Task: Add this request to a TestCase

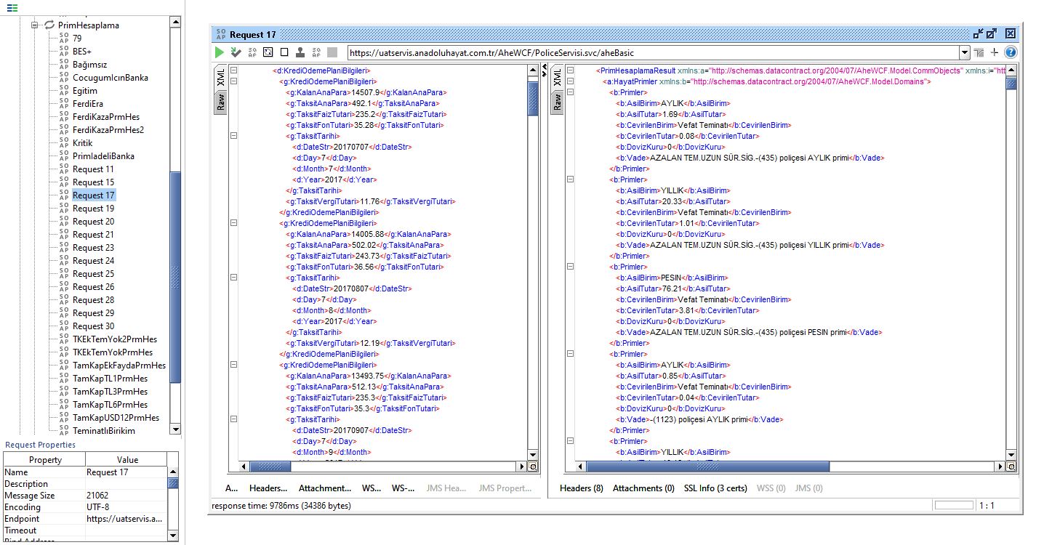Action: pos(235,52)
